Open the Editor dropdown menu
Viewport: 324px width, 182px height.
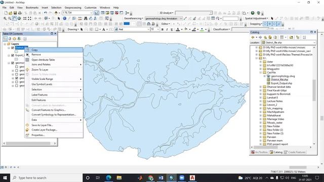click(166, 24)
